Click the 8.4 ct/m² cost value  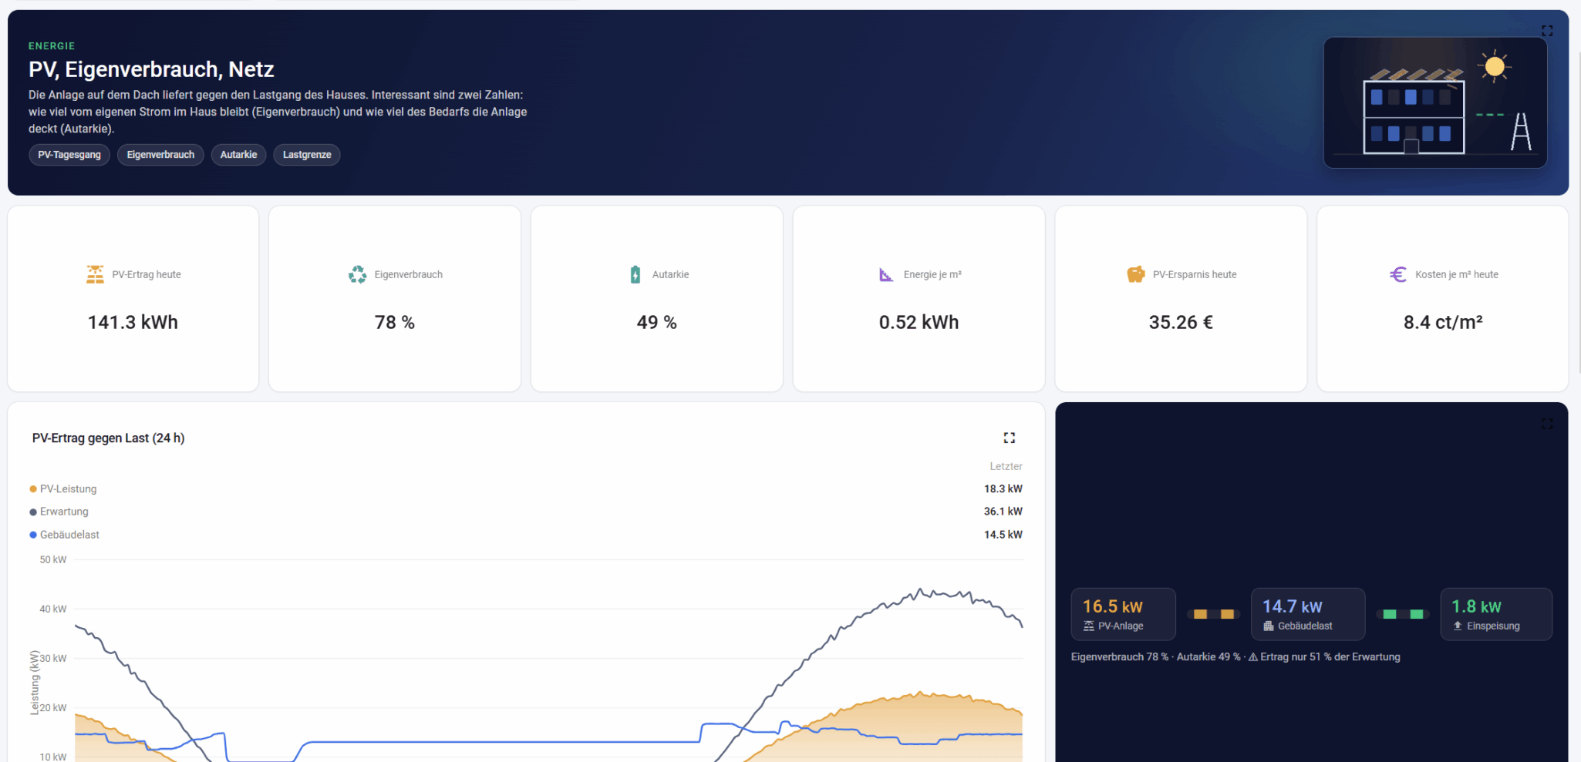[x=1443, y=322]
